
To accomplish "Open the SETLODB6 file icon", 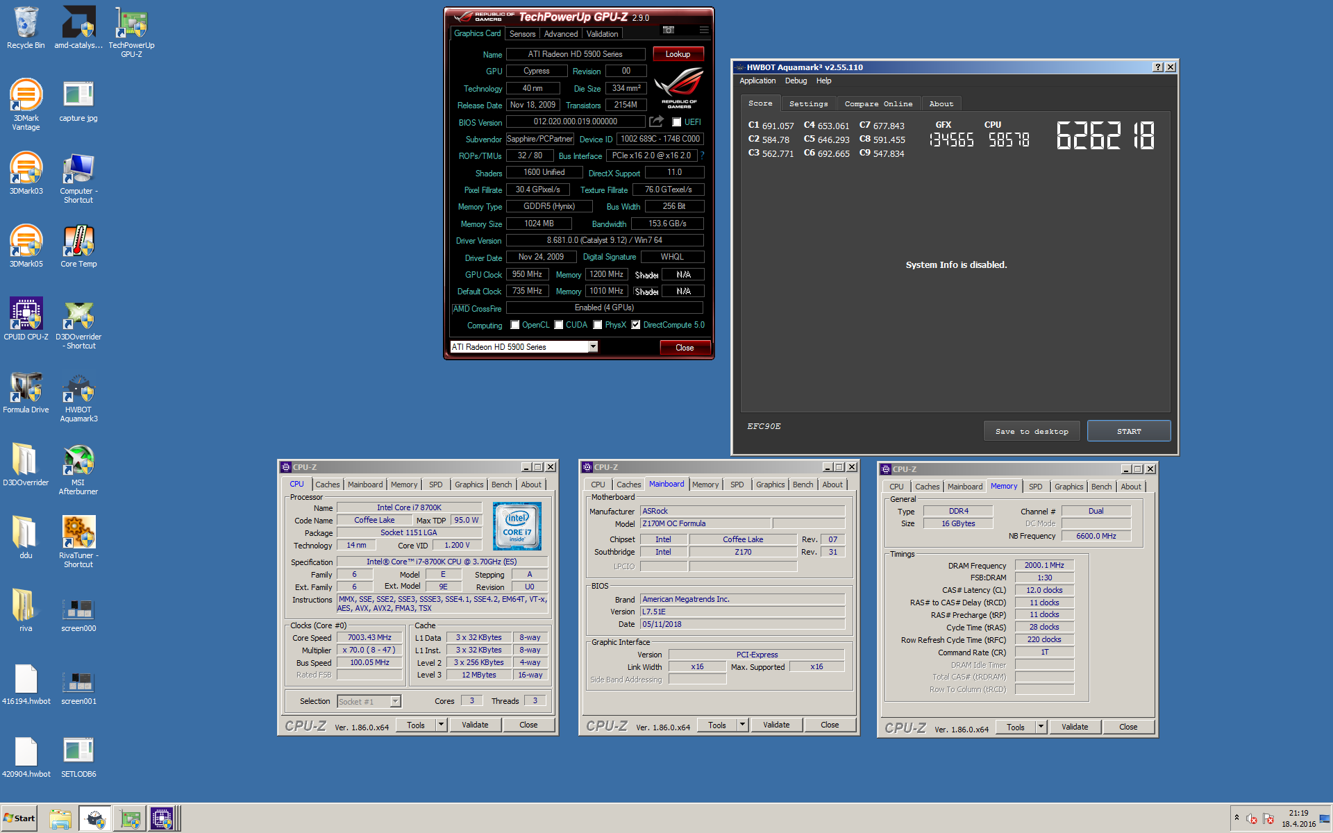I will 78,757.
